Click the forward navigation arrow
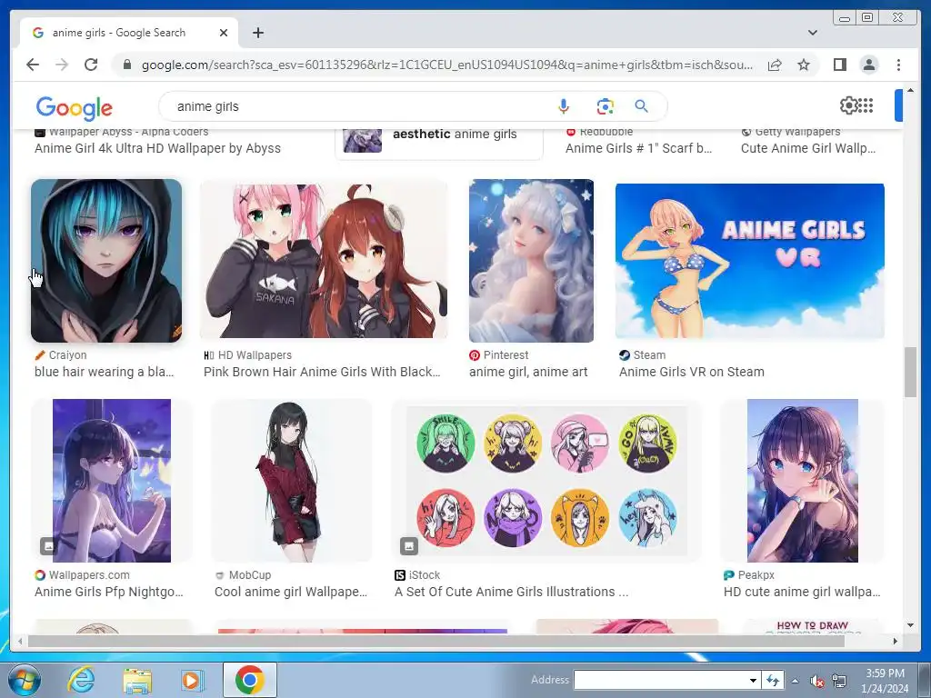This screenshot has height=698, width=931. tap(62, 65)
